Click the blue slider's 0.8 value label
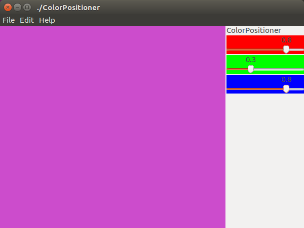The width and height of the screenshot is (304, 228). pyautogui.click(x=286, y=79)
